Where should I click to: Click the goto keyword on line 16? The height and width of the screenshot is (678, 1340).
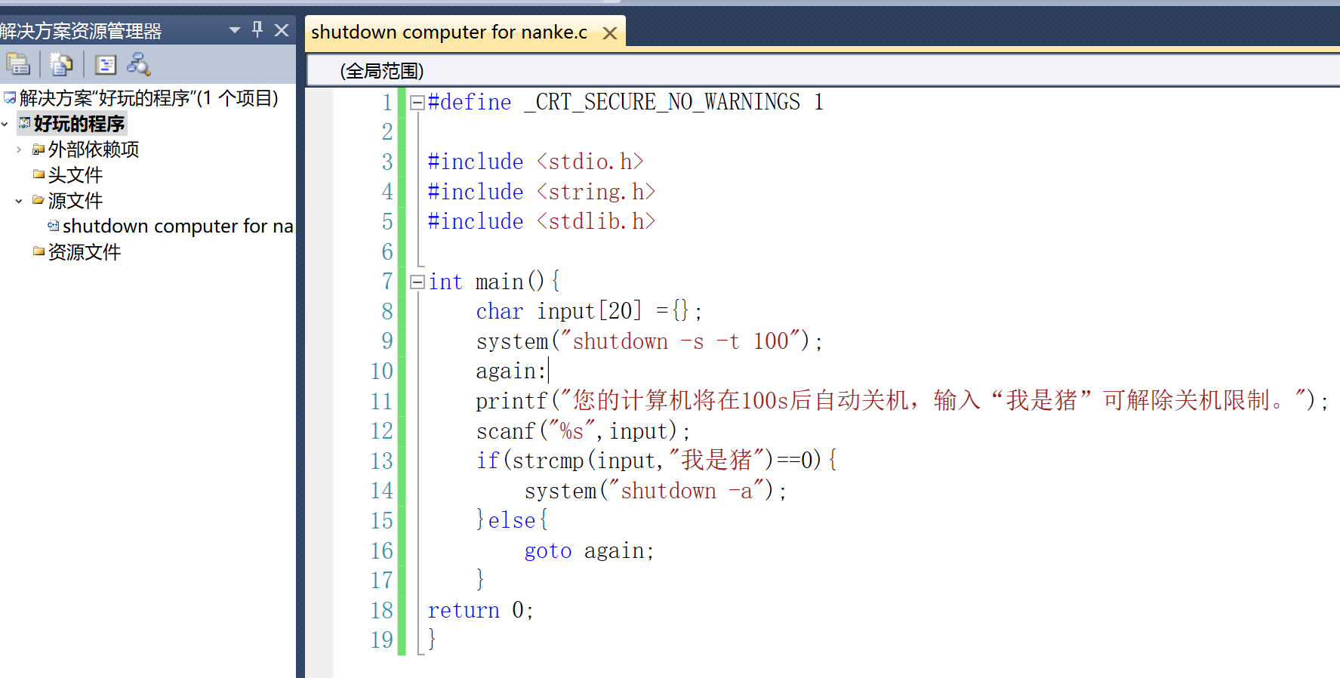pyautogui.click(x=548, y=551)
